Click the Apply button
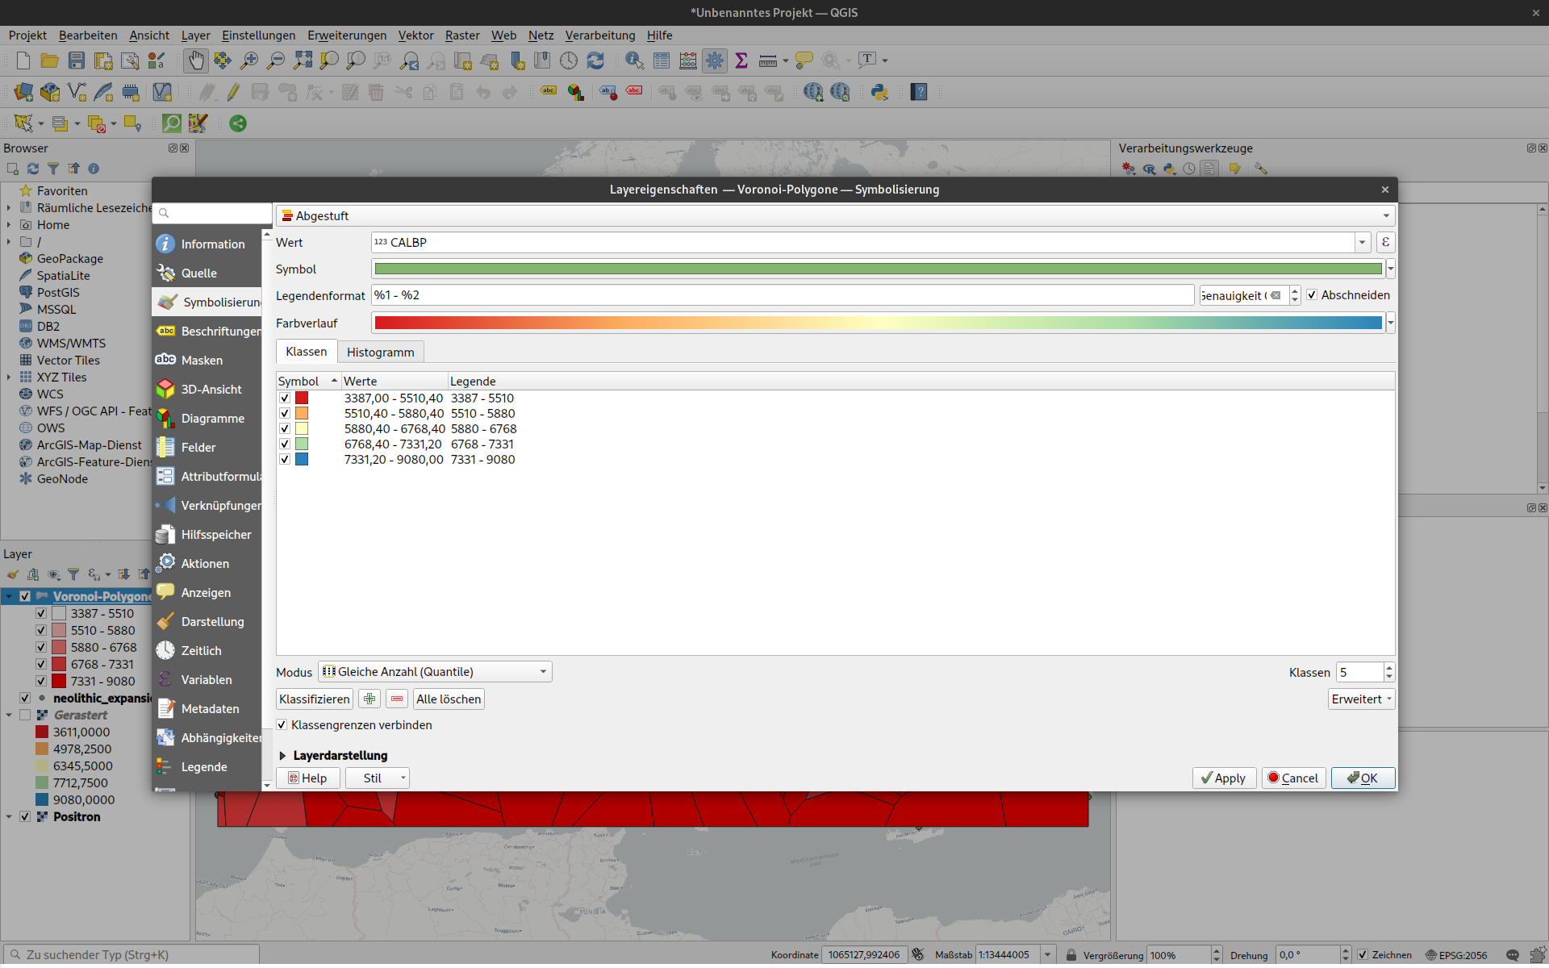Screen dimensions: 1549x968 pyautogui.click(x=1223, y=778)
